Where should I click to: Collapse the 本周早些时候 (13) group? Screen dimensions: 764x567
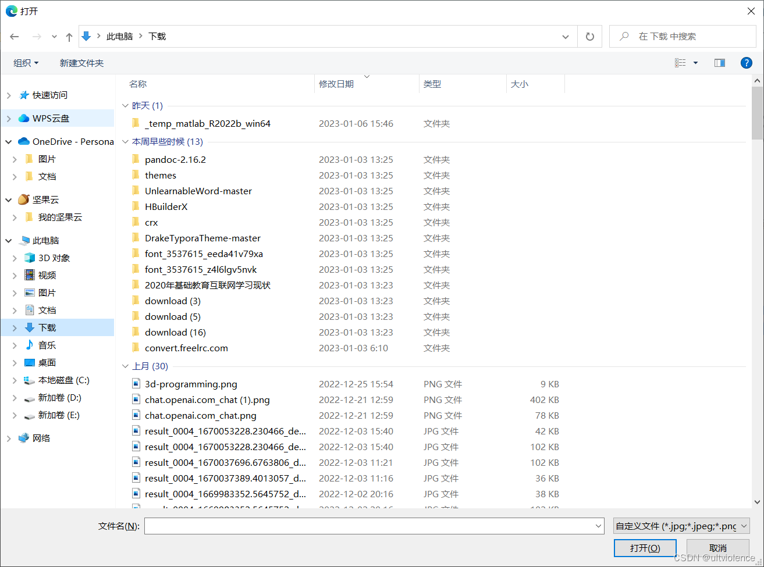[125, 141]
